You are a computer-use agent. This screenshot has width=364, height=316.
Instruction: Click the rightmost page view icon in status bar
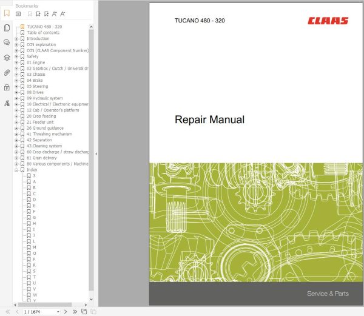(x=93, y=312)
